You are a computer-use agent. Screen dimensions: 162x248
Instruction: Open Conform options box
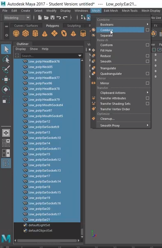pos(147,45)
